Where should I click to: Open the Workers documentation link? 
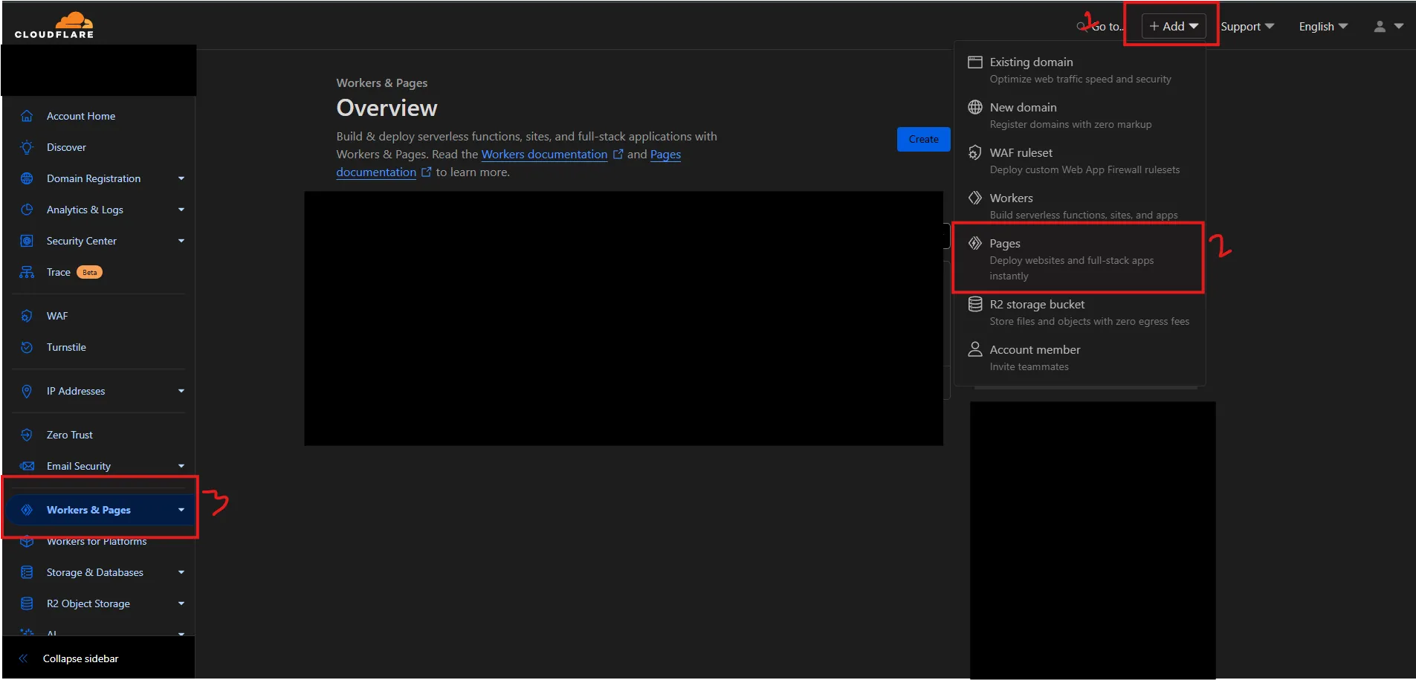(x=544, y=155)
